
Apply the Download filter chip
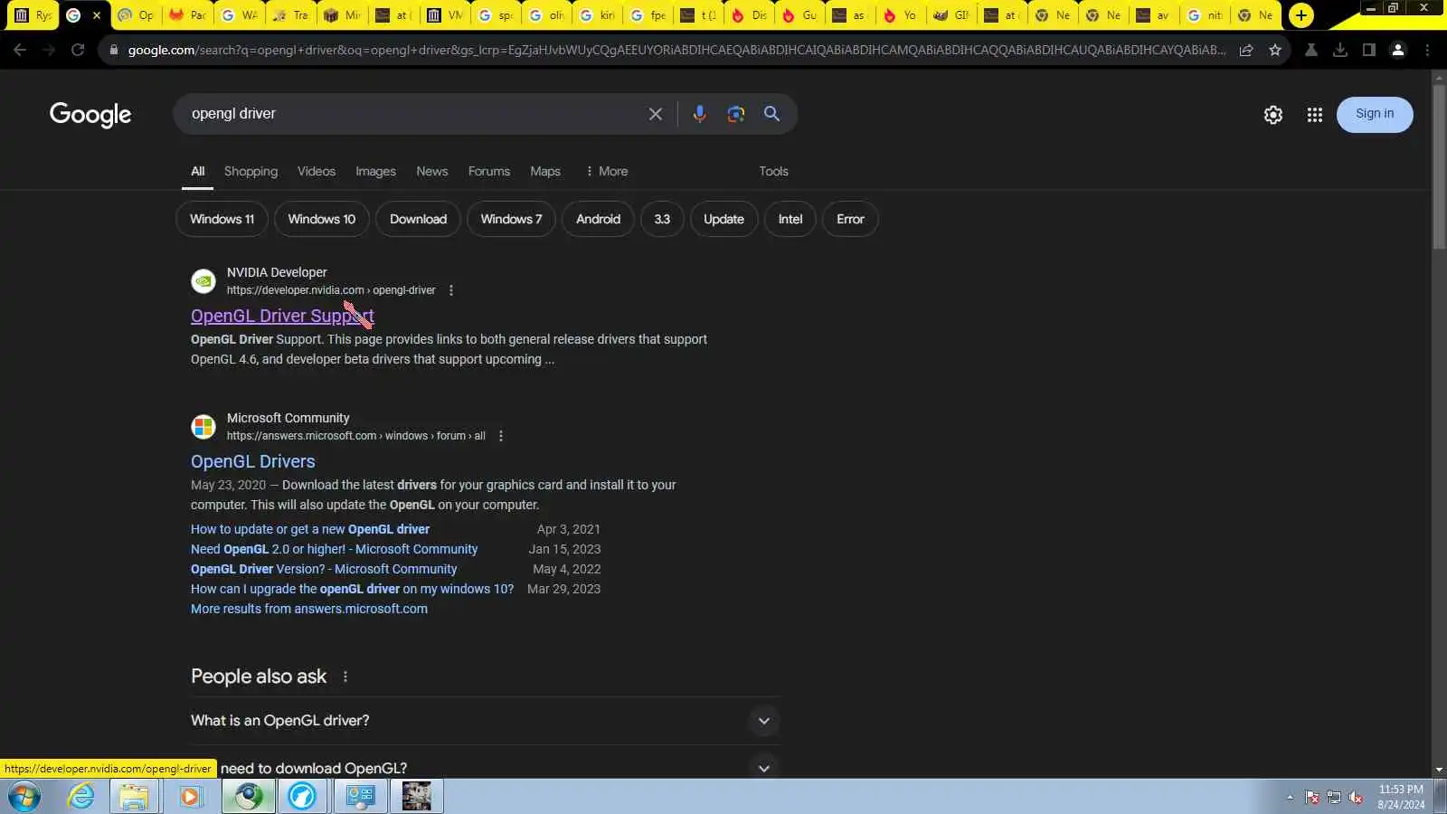point(418,219)
